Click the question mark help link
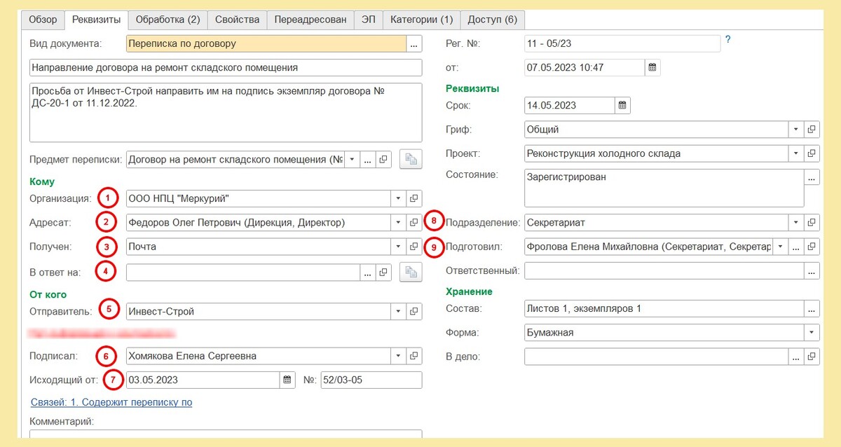 click(x=728, y=40)
